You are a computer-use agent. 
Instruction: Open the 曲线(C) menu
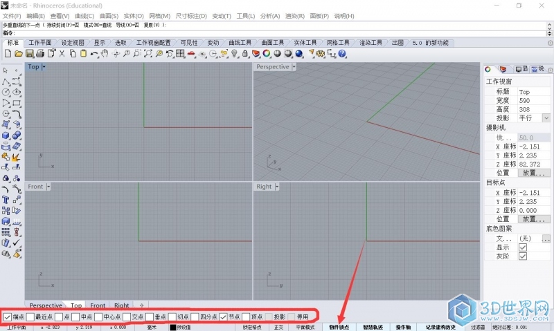(84, 15)
